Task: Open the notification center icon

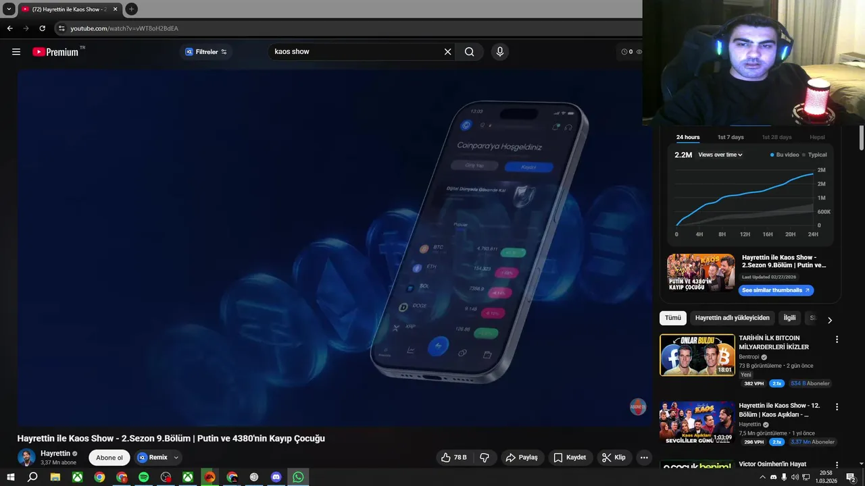Action: [x=851, y=477]
